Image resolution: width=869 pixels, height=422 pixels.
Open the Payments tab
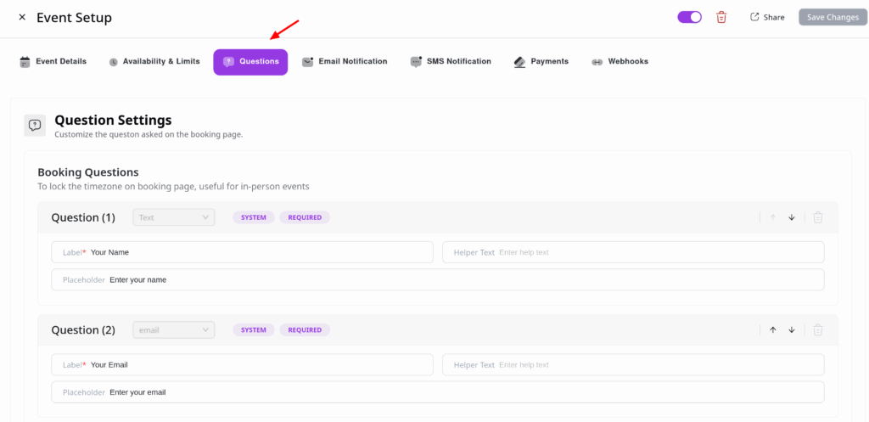(x=541, y=61)
